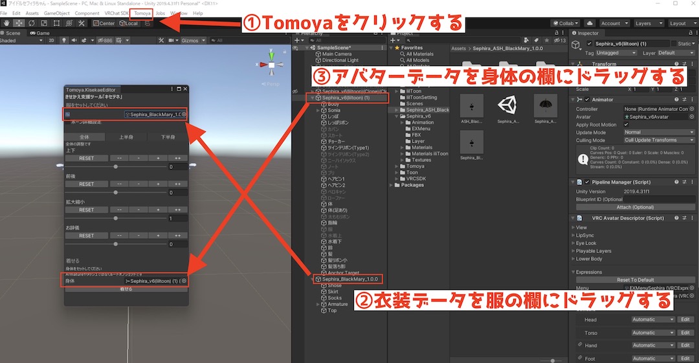
Task: Click ++ button under 前後
Action: [x=178, y=184]
